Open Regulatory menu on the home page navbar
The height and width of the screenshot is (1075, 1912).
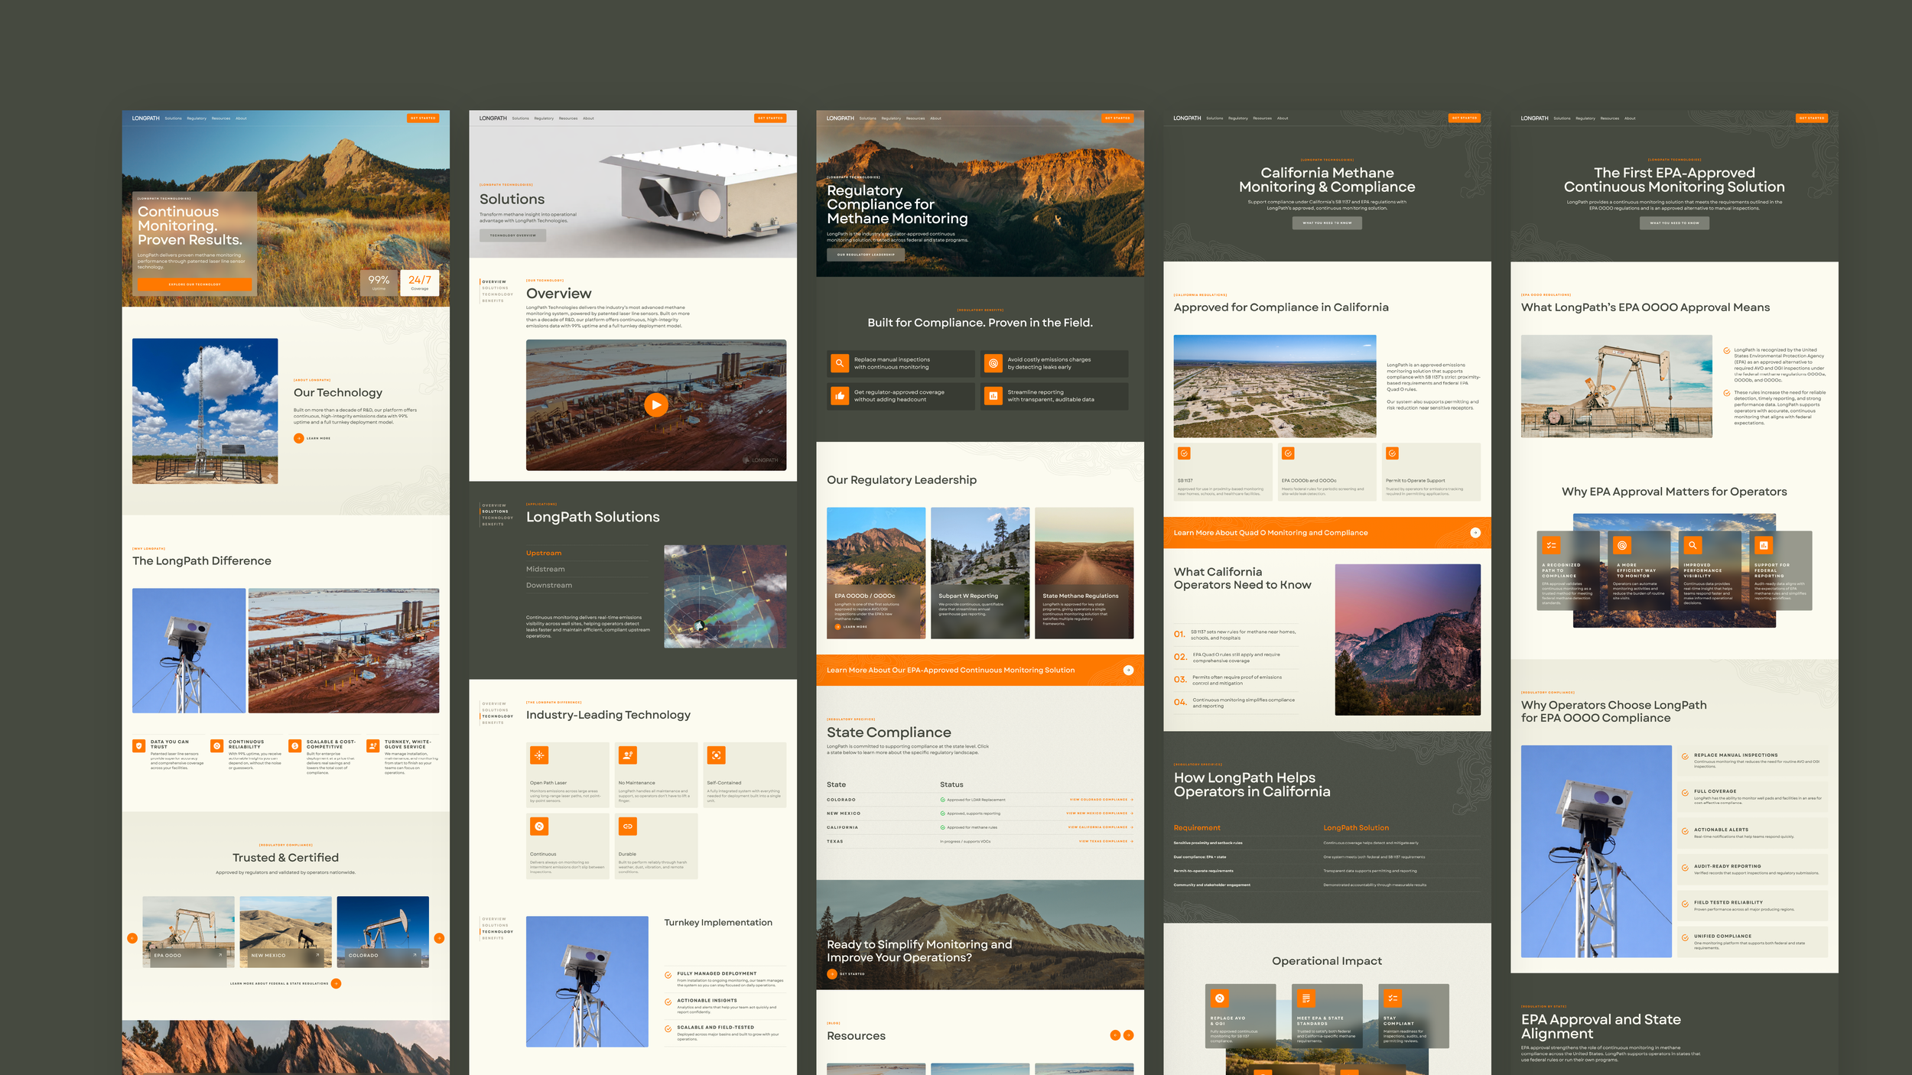[197, 119]
